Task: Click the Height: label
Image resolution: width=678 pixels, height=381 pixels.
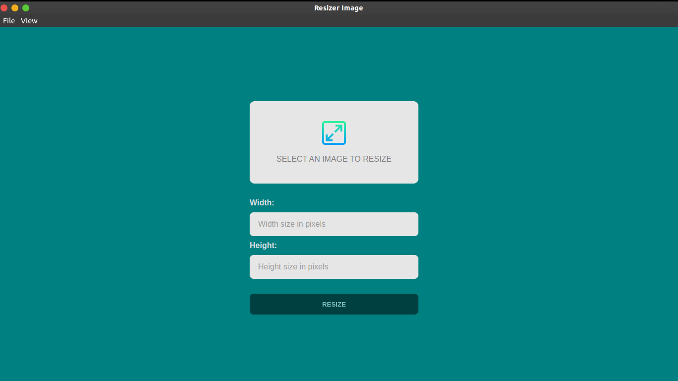Action: pyautogui.click(x=263, y=245)
